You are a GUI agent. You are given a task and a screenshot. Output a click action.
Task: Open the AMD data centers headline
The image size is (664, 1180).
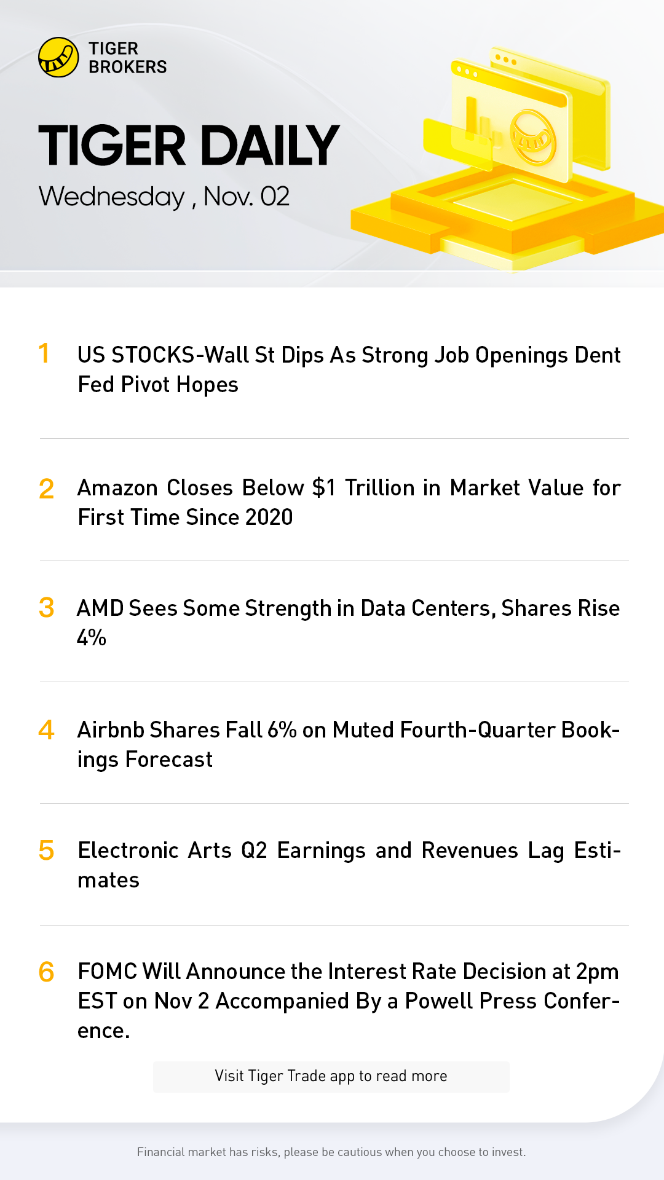348,623
